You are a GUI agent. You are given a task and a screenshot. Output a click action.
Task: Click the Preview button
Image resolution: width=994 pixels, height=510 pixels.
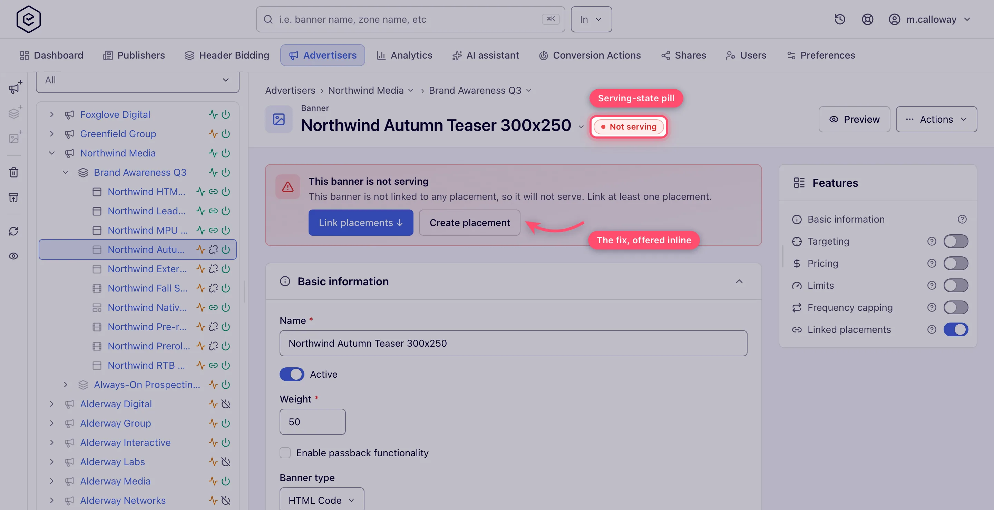tap(854, 120)
